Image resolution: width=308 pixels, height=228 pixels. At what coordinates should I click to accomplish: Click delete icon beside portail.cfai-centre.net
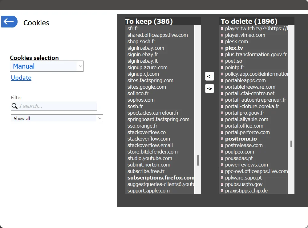click(222, 94)
